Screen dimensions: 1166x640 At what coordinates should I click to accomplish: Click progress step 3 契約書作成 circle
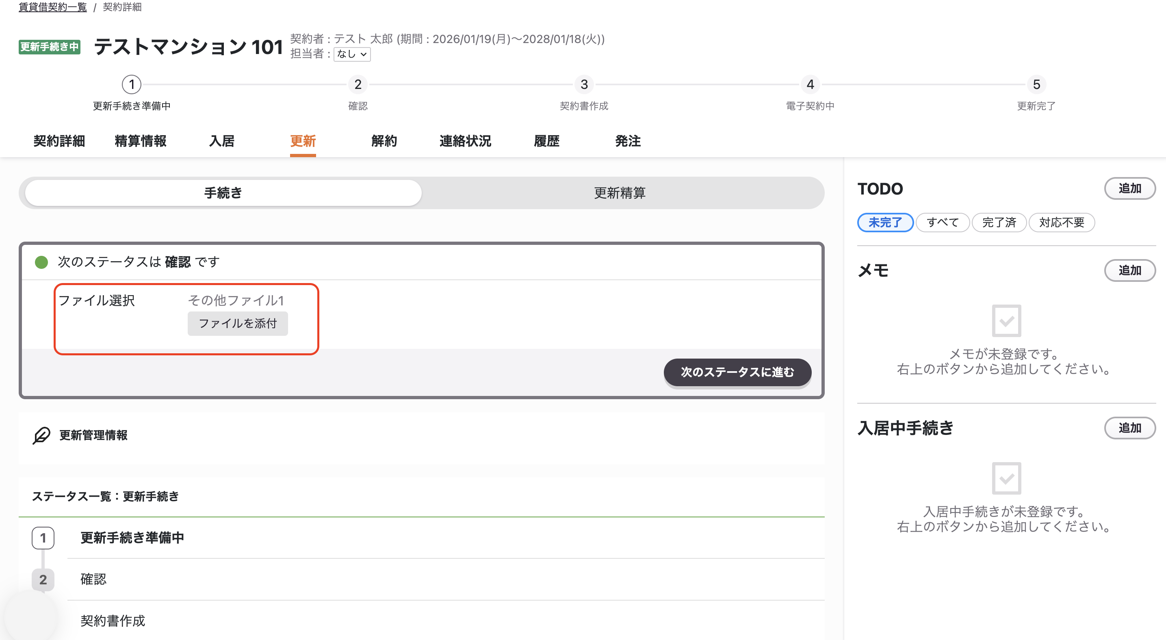pos(584,84)
